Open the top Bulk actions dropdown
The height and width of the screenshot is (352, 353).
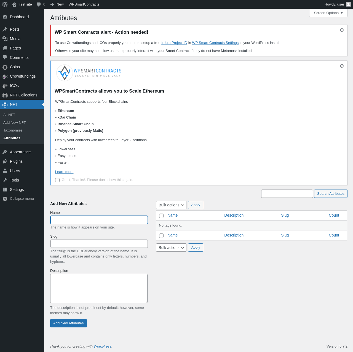[x=171, y=205]
